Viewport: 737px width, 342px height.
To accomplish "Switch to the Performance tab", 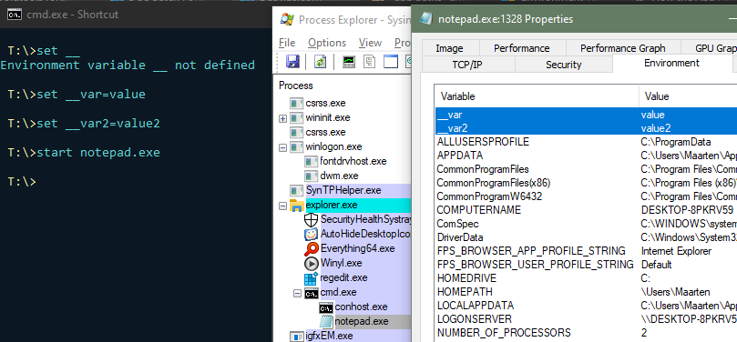I will [x=522, y=48].
